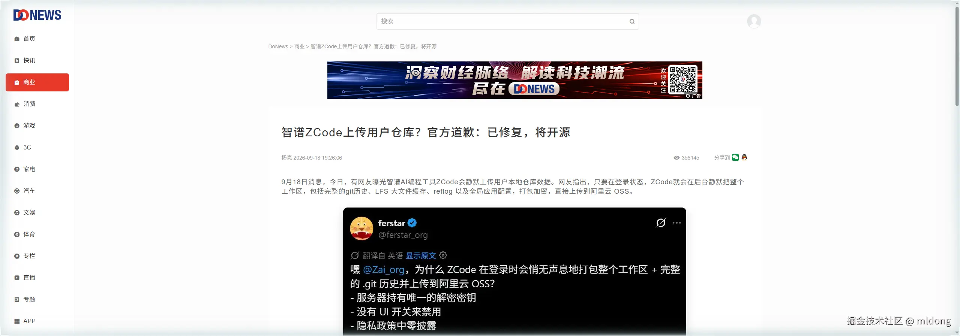Click the 翻译自 英语 label in the tweet
The width and height of the screenshot is (960, 336).
pyautogui.click(x=382, y=255)
